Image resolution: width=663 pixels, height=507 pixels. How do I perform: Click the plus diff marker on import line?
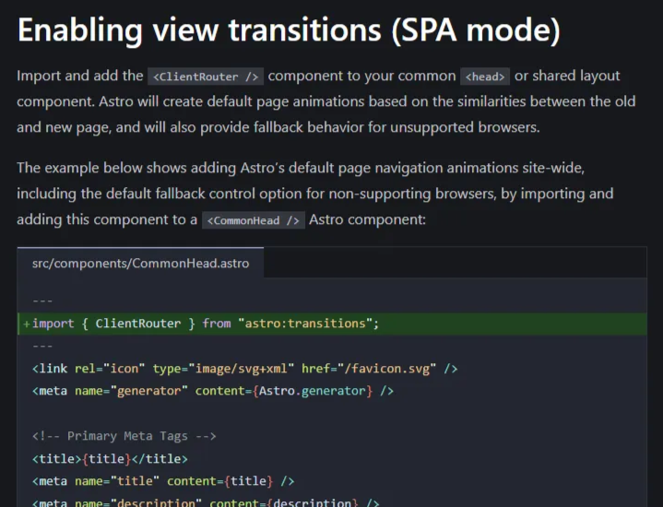coord(26,324)
